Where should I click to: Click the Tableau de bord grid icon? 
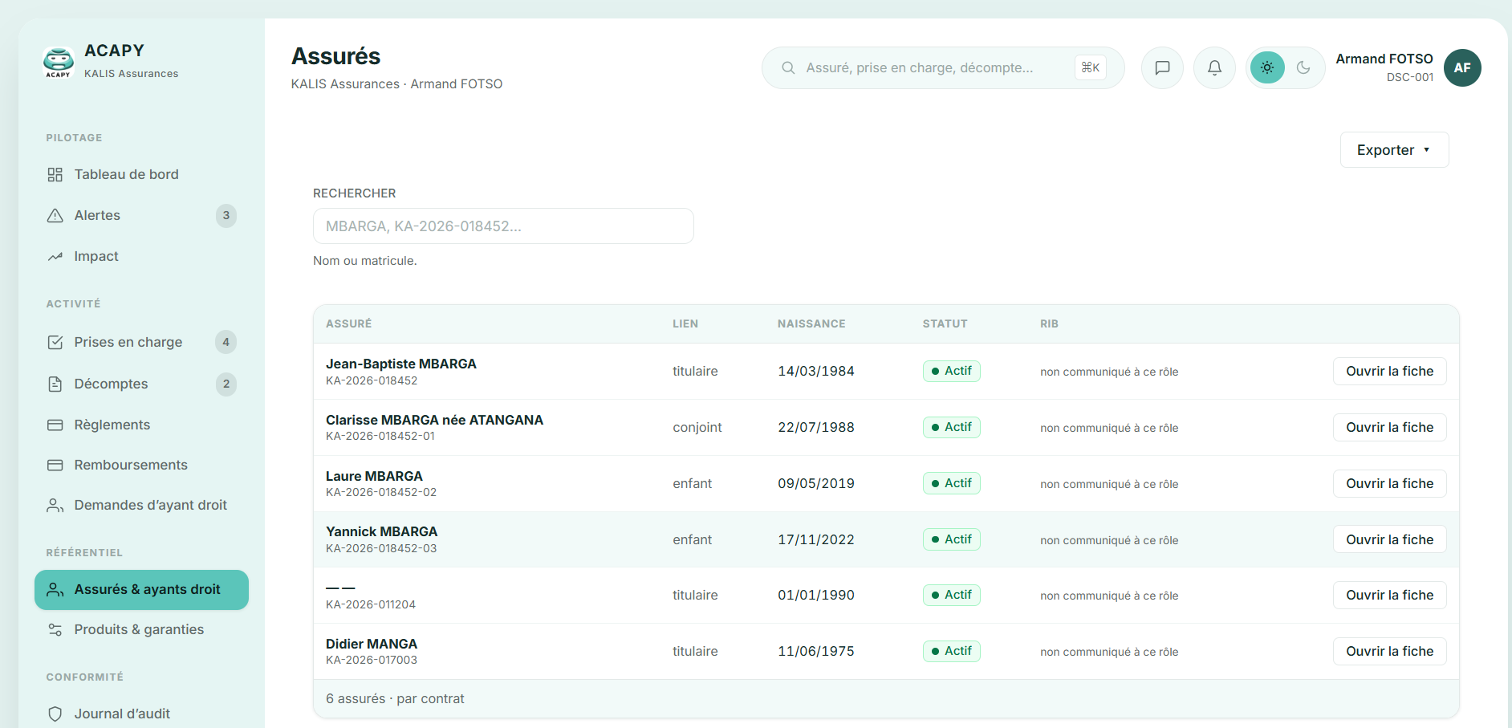pos(55,175)
